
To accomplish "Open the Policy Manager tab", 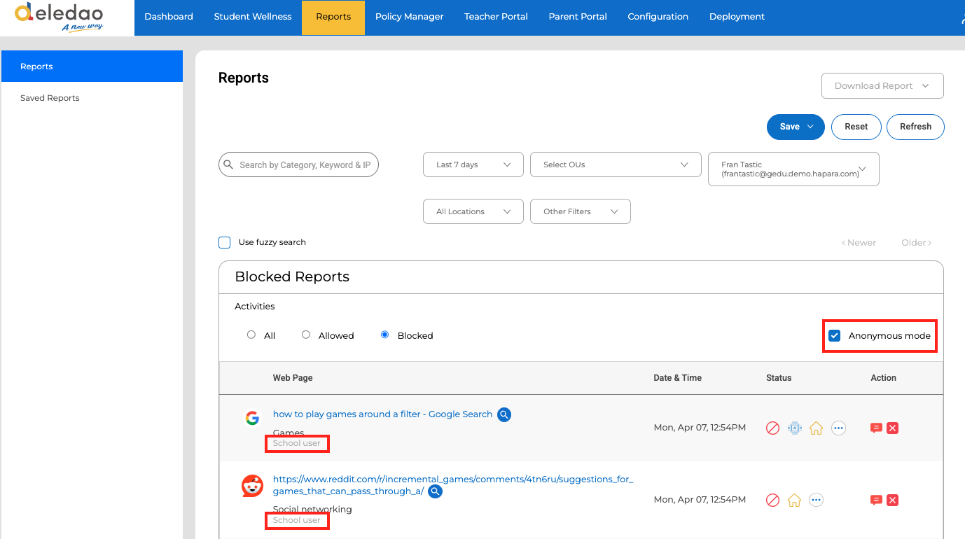I will point(410,17).
